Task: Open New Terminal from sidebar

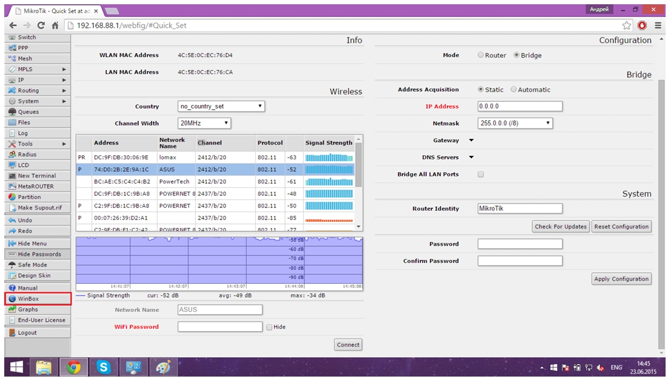Action: (x=38, y=176)
